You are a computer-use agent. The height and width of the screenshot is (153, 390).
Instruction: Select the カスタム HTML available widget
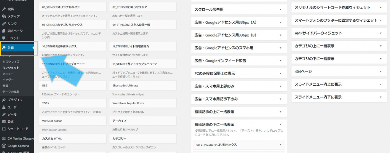(52, 139)
